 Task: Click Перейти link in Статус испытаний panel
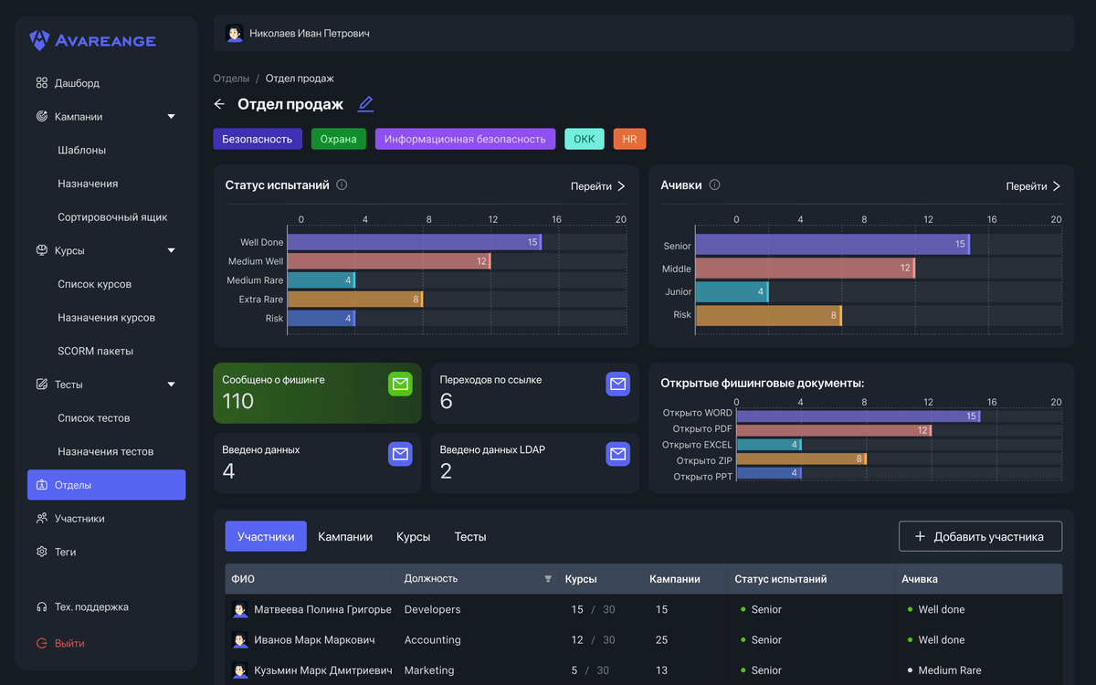[598, 186]
